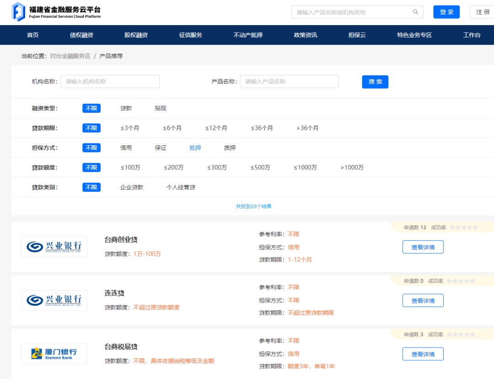The image size is (494, 379).
Task: View details for 台商税易贷
Action: tap(423, 354)
